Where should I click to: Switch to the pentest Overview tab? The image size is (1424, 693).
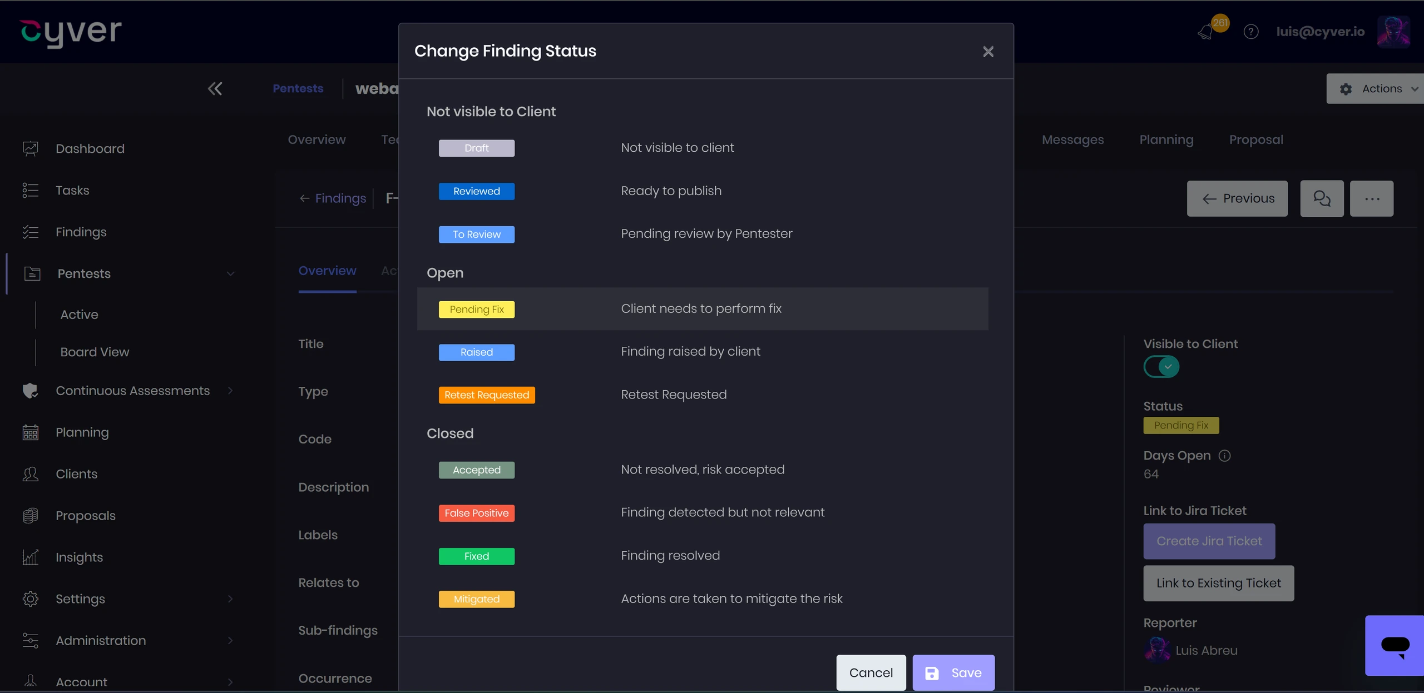317,139
